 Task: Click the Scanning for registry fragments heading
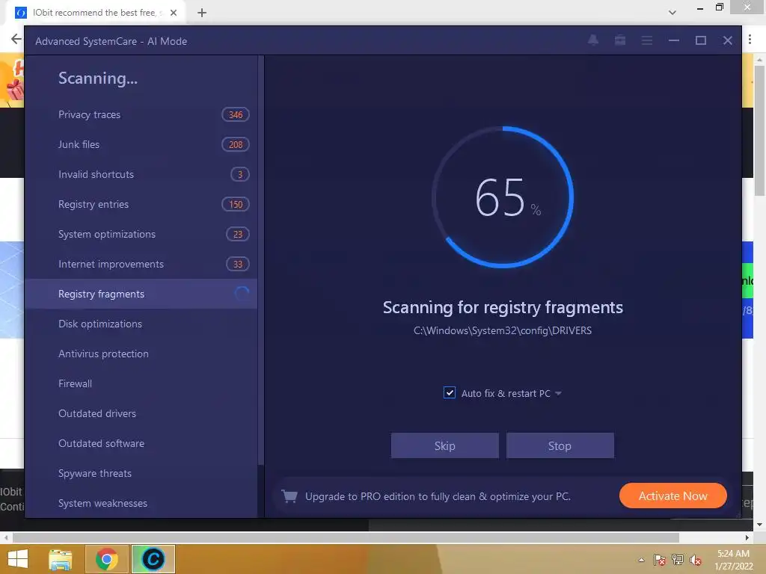503,307
